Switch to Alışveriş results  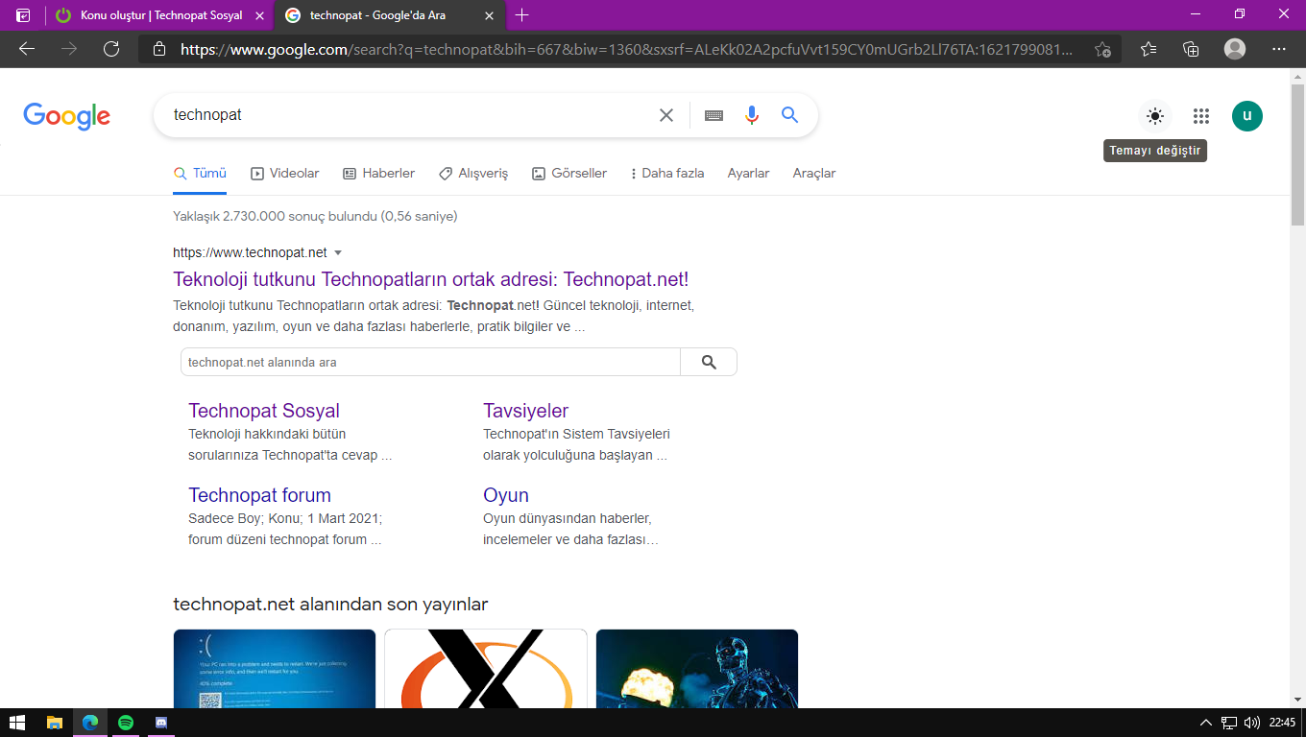pos(472,174)
